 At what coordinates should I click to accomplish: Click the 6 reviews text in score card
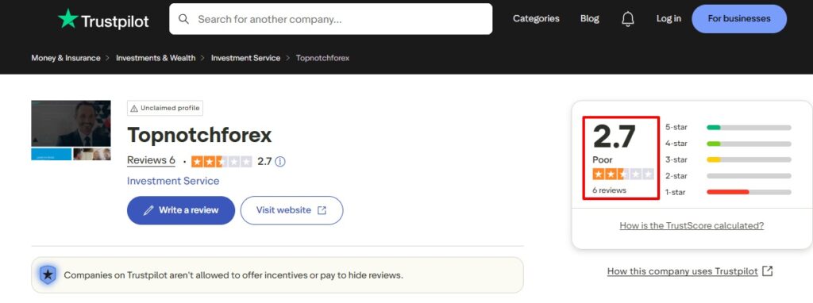(x=609, y=190)
